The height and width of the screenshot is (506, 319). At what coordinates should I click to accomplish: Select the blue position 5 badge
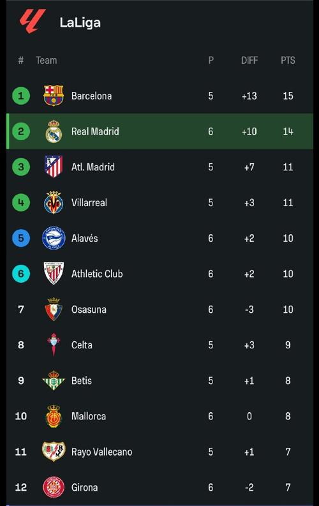tap(21, 238)
